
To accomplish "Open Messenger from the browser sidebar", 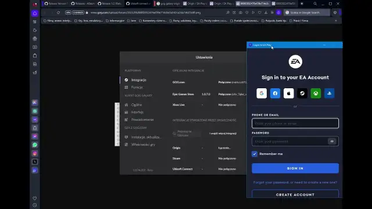I will coord(35,136).
